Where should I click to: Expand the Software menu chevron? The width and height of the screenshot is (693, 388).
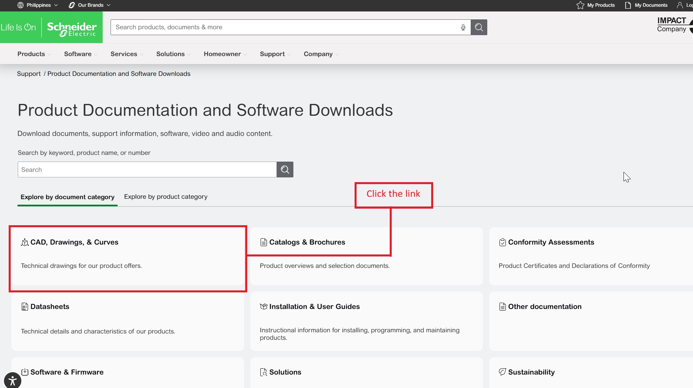pyautogui.click(x=96, y=55)
